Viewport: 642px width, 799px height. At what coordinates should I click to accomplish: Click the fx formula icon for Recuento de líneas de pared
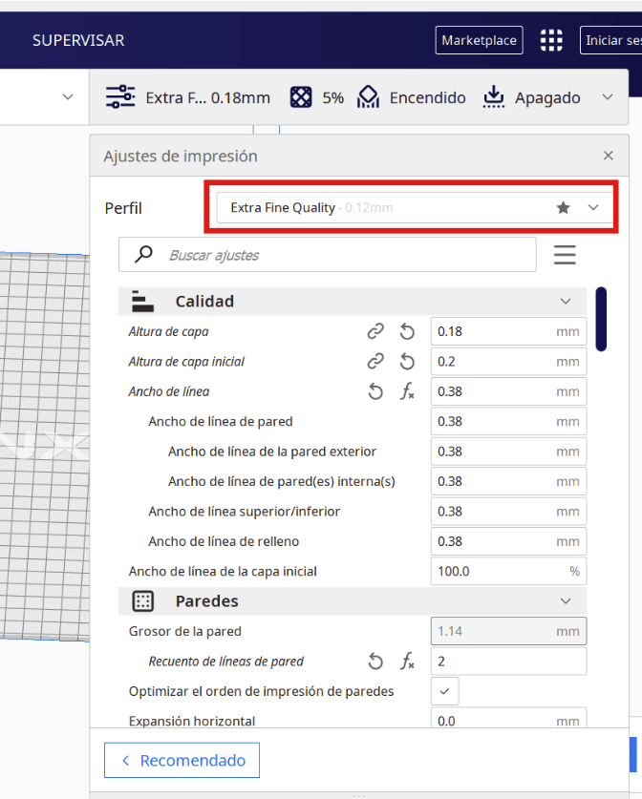coord(407,662)
